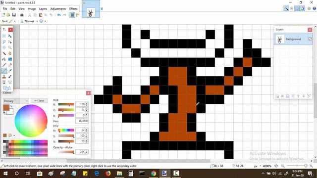
Task: Close the Layers panel
Action: [x=310, y=30]
